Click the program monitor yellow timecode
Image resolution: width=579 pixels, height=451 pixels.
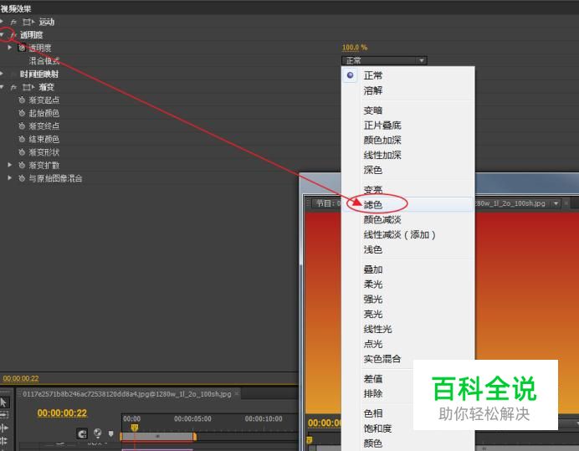pyautogui.click(x=325, y=423)
